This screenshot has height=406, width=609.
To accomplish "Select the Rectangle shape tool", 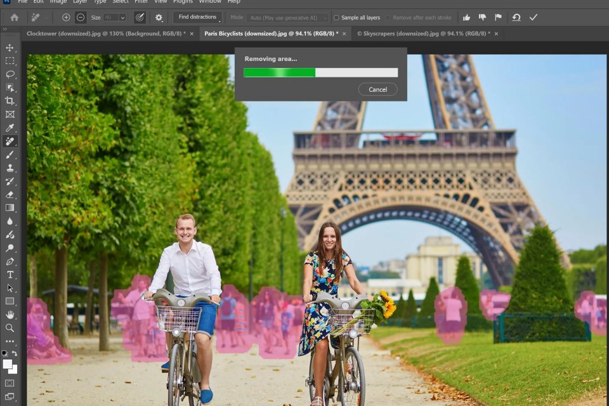I will pyautogui.click(x=10, y=301).
